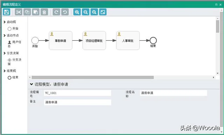Click the canvas scroll up arrow
This screenshot has width=224, height=135.
218,19
